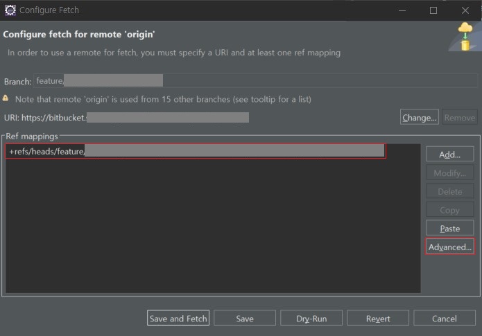This screenshot has width=482, height=336.
Task: Perform a Dry-Run fetch
Action: click(x=311, y=318)
